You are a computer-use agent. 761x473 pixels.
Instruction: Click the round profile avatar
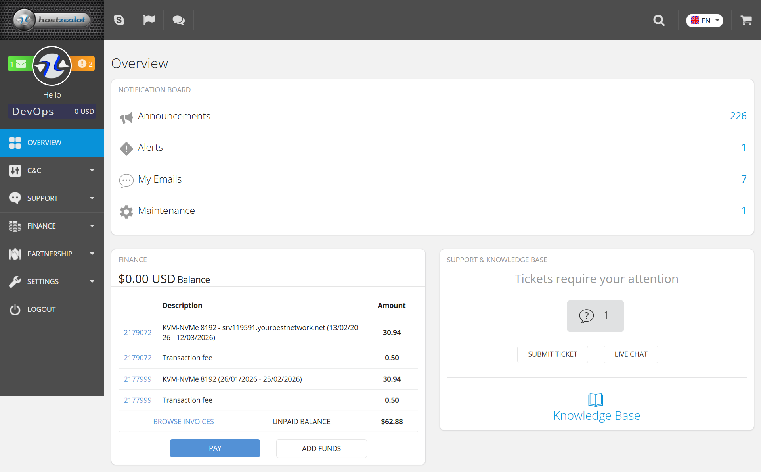tap(52, 66)
